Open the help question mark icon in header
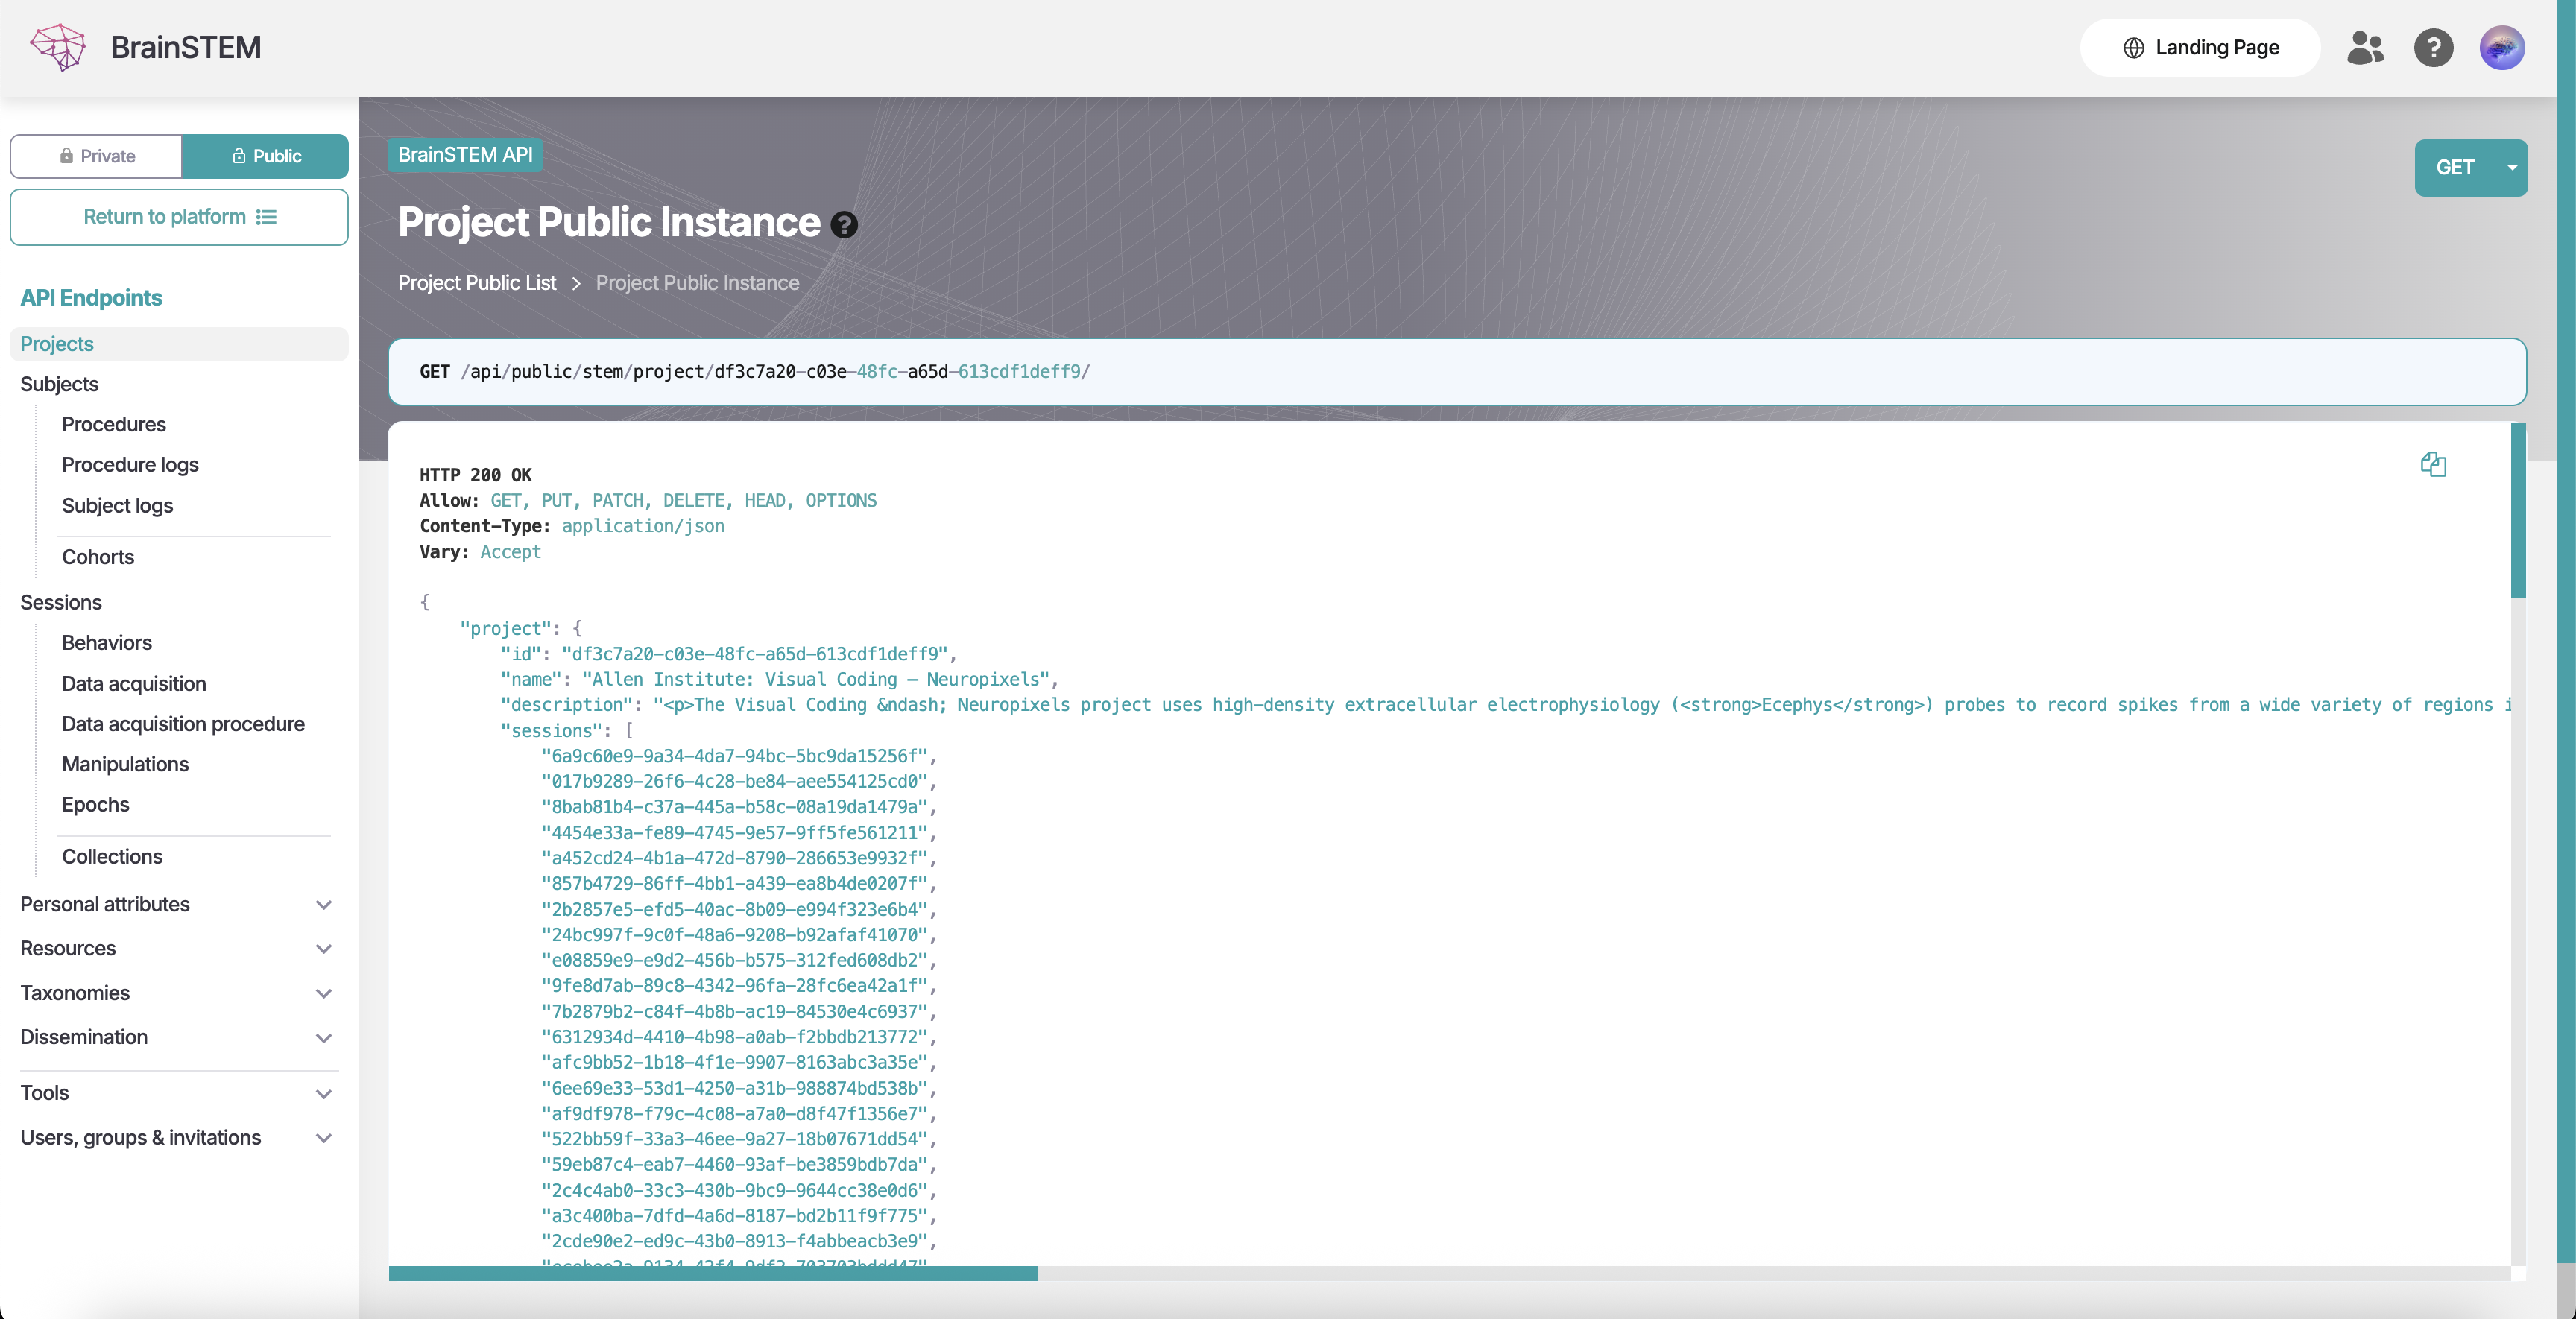The width and height of the screenshot is (2576, 1319). coord(2434,47)
